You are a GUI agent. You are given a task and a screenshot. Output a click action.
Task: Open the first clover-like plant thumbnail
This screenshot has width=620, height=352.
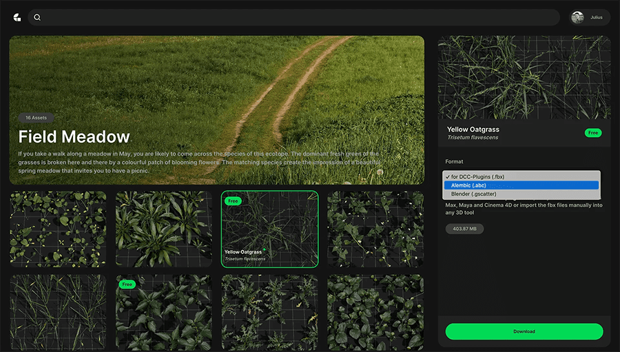(x=58, y=229)
